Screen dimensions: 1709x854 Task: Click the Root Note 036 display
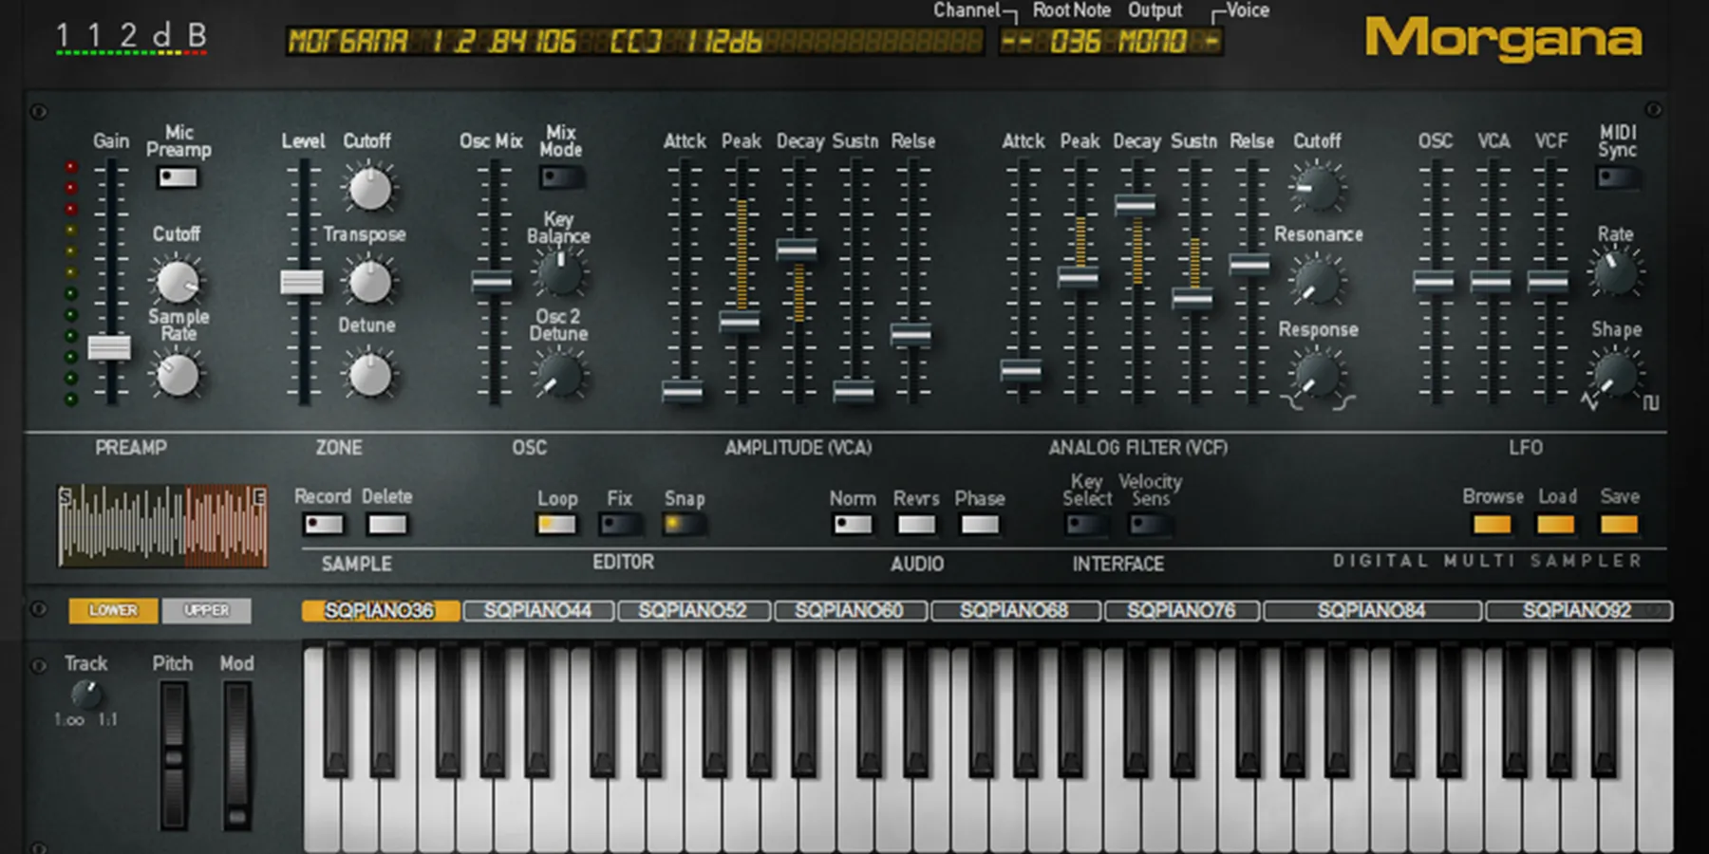1074,42
